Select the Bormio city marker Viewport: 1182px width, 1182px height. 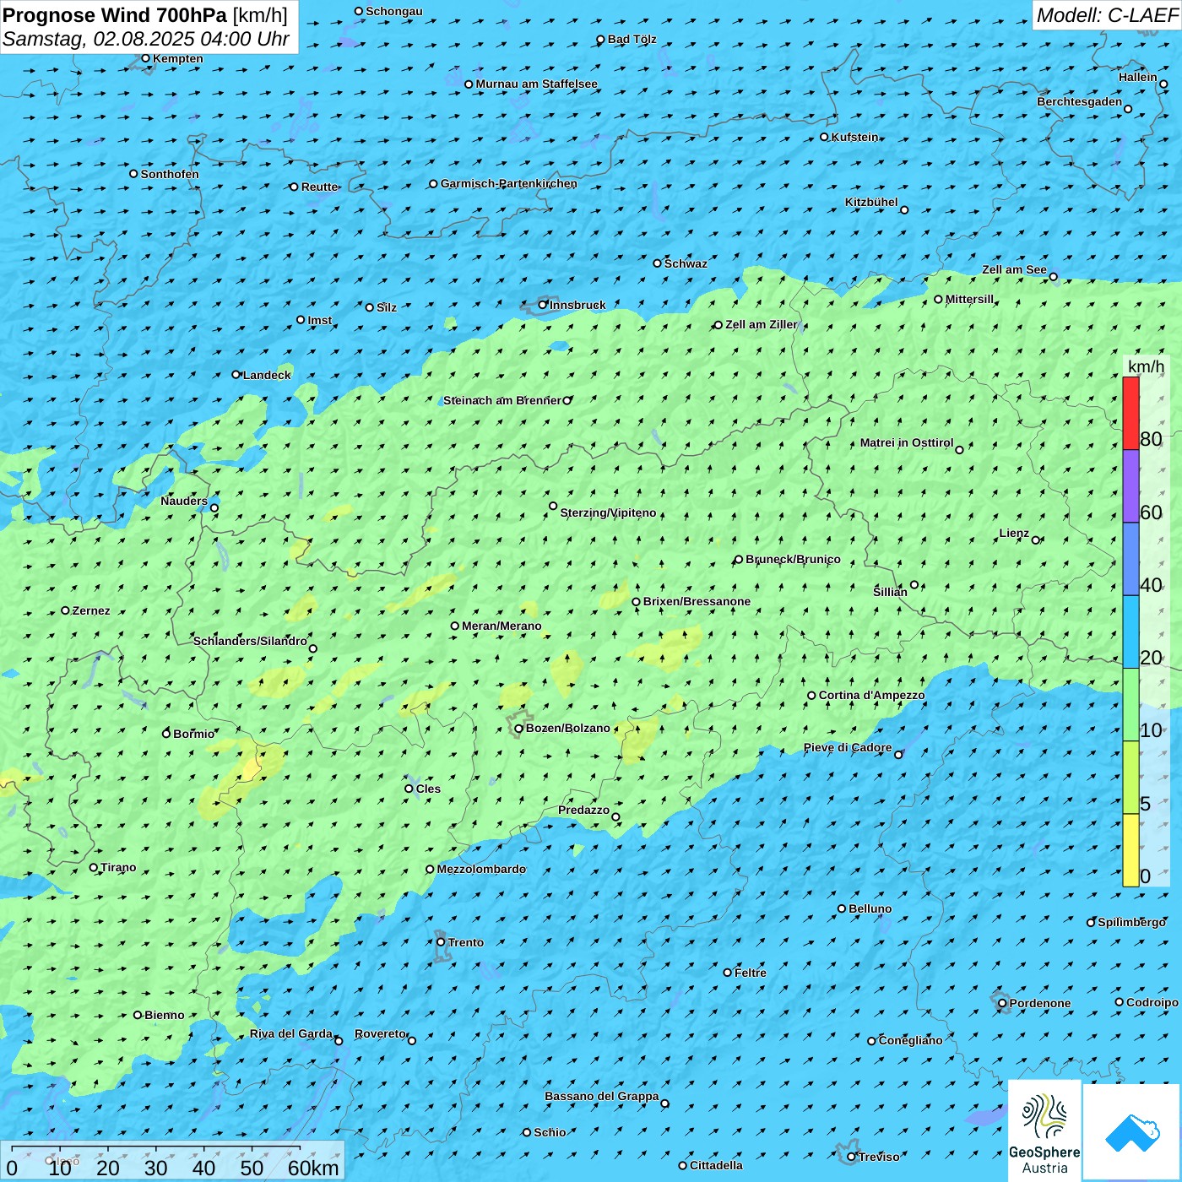166,734
